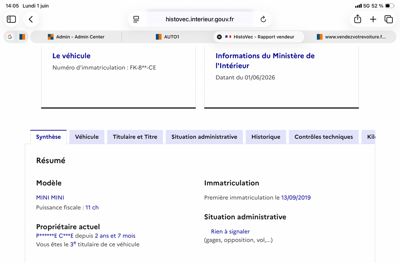This screenshot has height=263, width=400.
Task: Click the registration number FK-8**-CE line
Action: [x=104, y=68]
